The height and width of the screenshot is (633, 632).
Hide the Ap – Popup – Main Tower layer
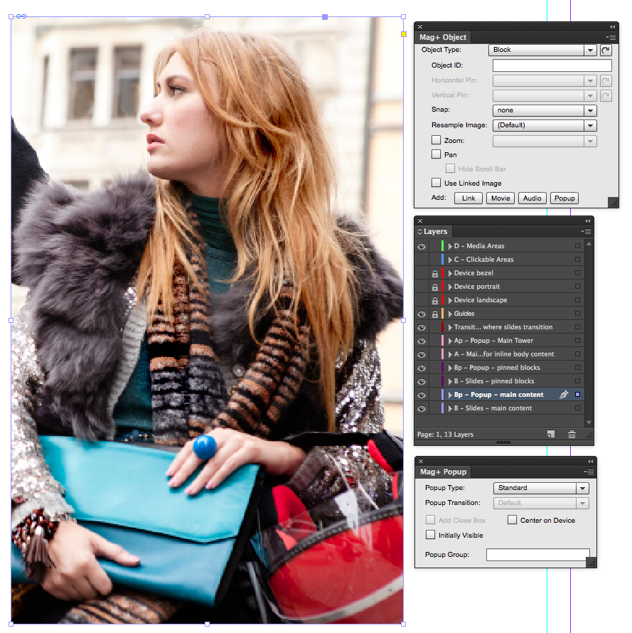(x=422, y=341)
